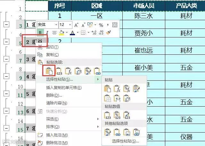Click No Borders paste icon in submenu
This screenshot has width=205, height=146.
click(107, 98)
